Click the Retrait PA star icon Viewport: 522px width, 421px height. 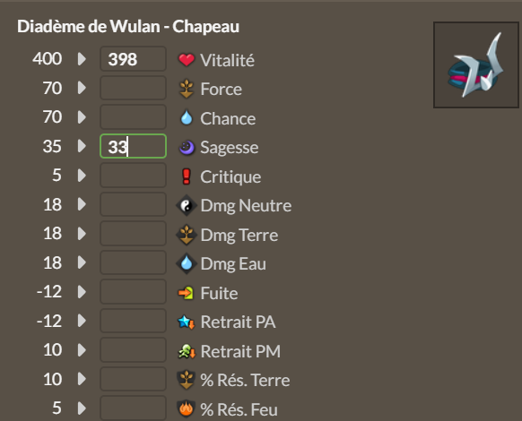[186, 322]
